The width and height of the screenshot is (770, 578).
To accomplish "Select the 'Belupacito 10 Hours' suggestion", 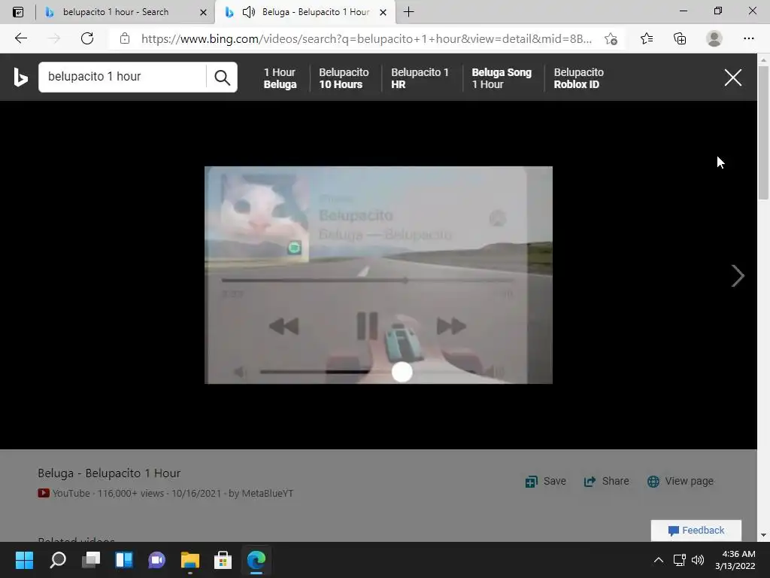I will (x=344, y=78).
